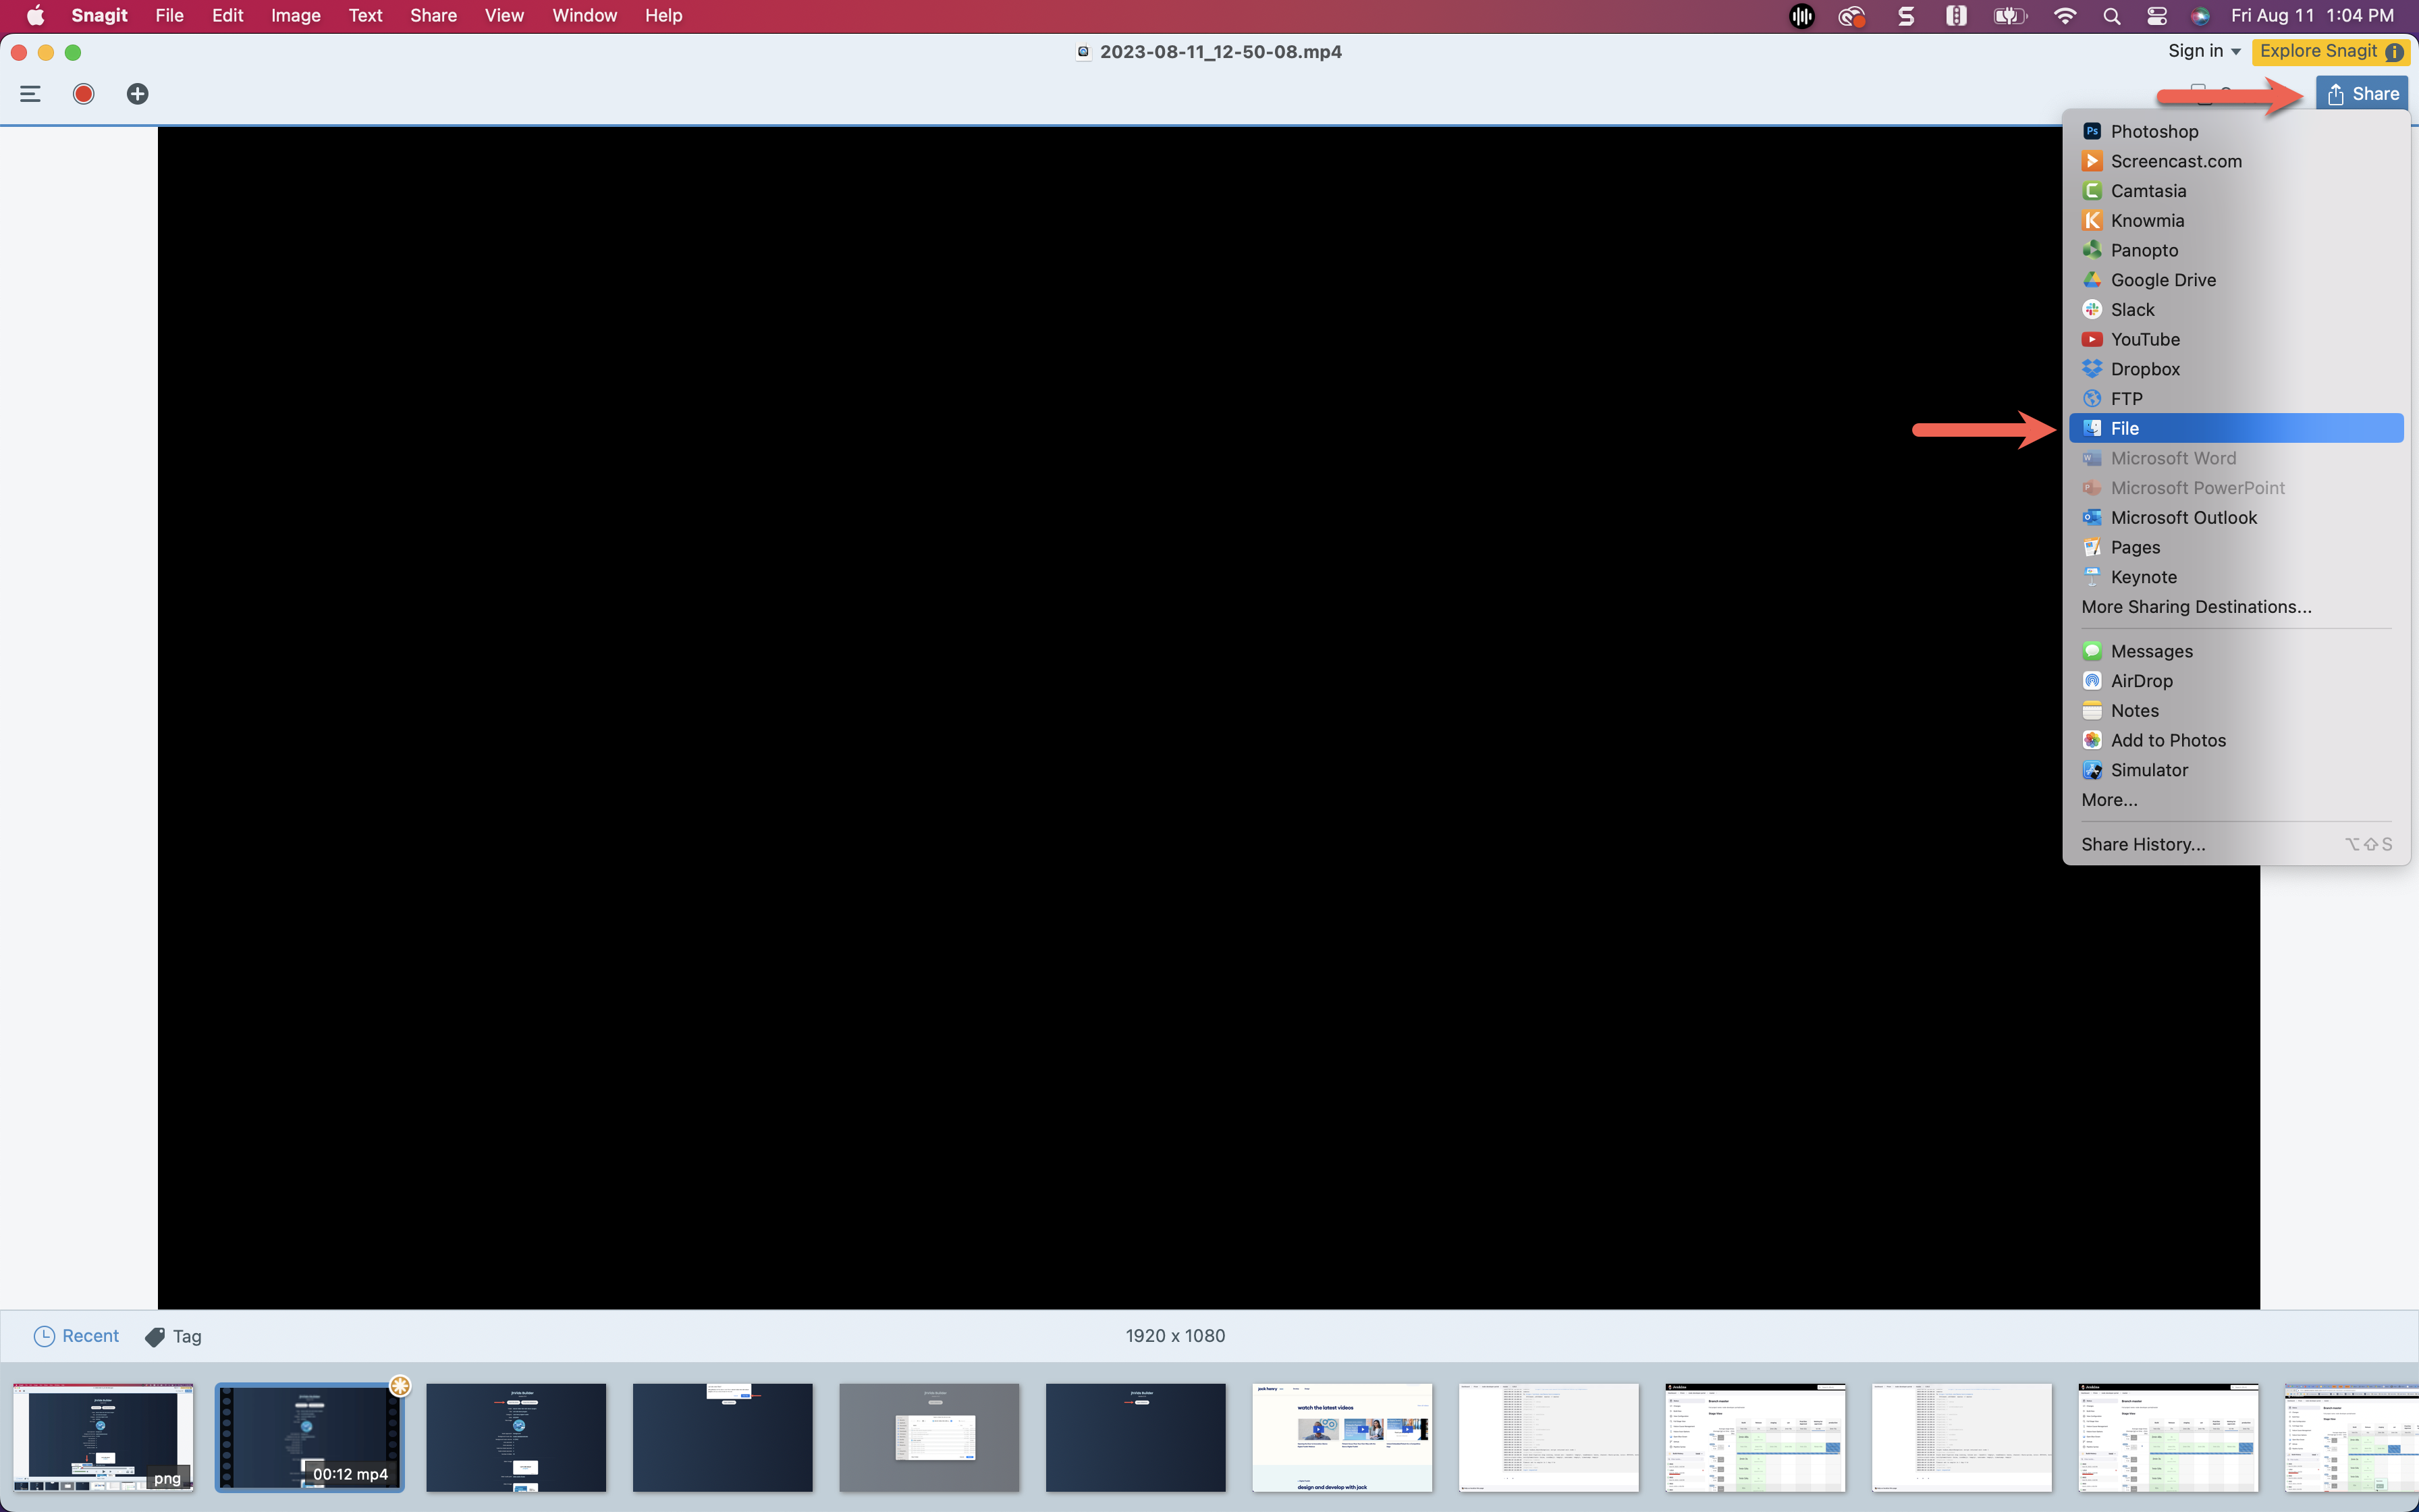2419x1512 pixels.
Task: Open the hamburger sidebar menu icon
Action: (x=30, y=94)
